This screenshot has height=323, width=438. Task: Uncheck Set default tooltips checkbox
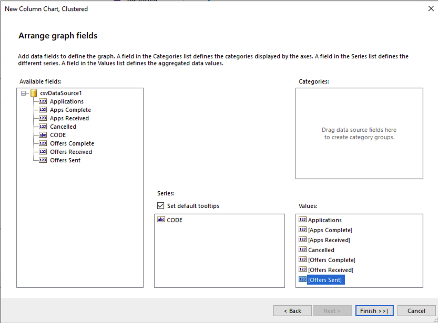[x=160, y=206]
